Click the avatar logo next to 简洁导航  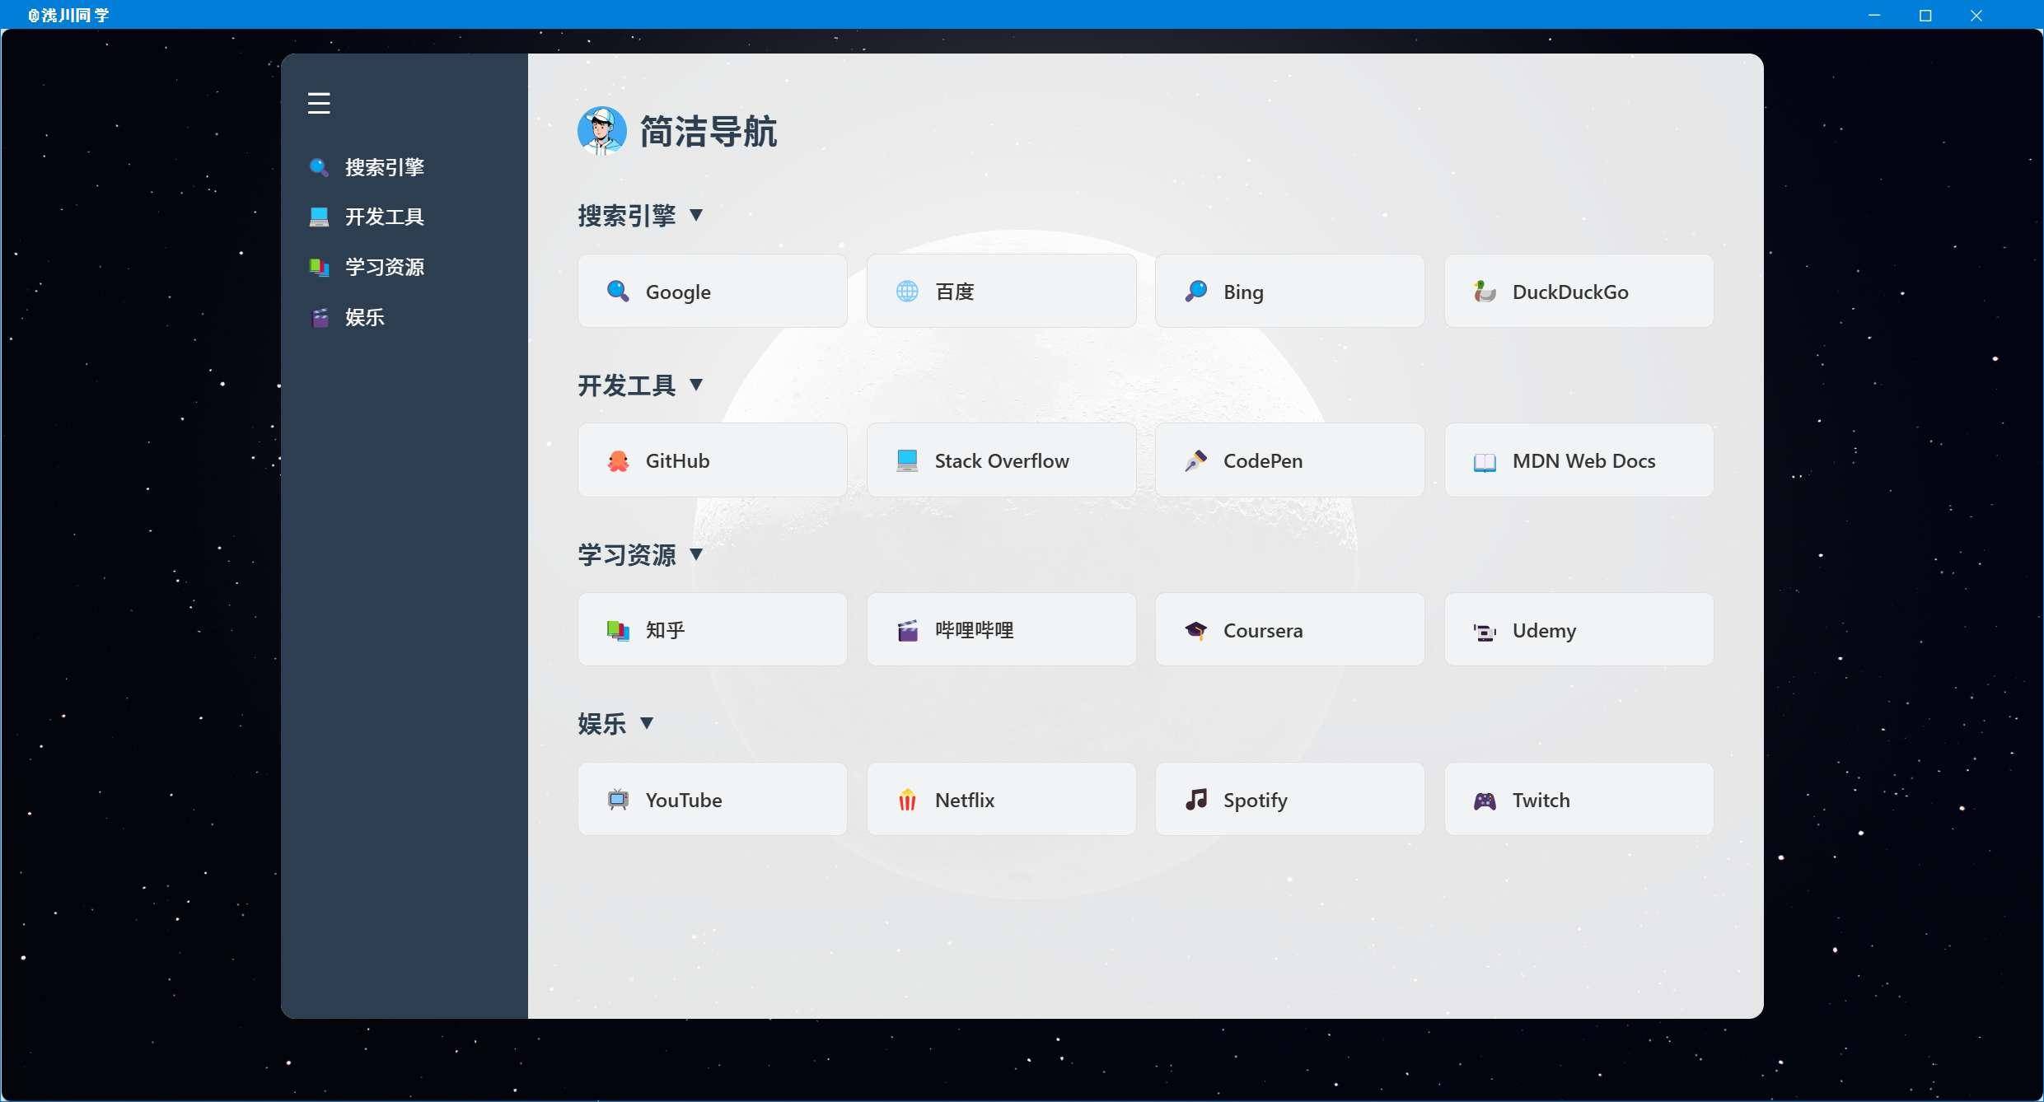602,131
